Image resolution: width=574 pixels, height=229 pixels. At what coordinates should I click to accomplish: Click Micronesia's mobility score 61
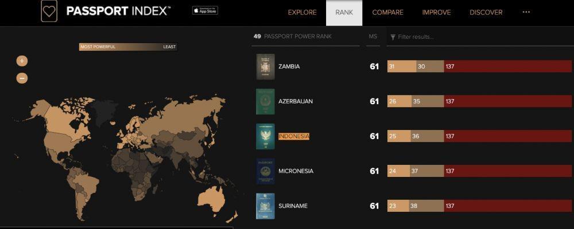[x=374, y=171]
